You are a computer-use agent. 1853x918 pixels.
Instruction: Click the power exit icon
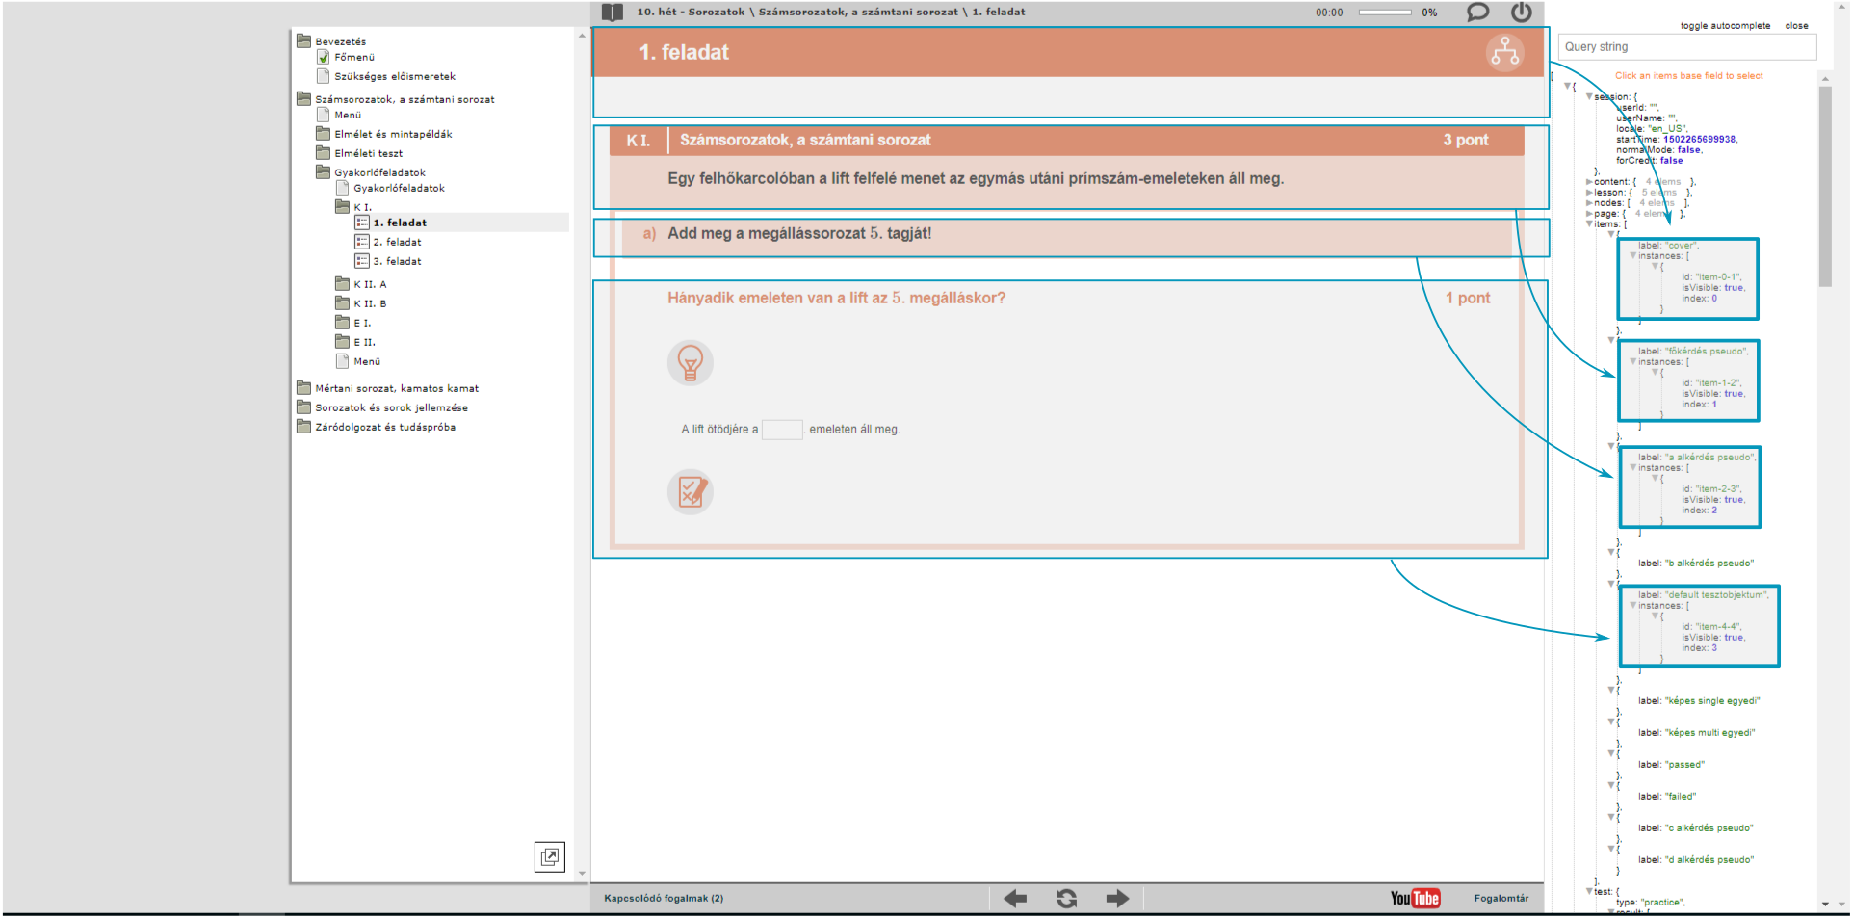pyautogui.click(x=1521, y=13)
